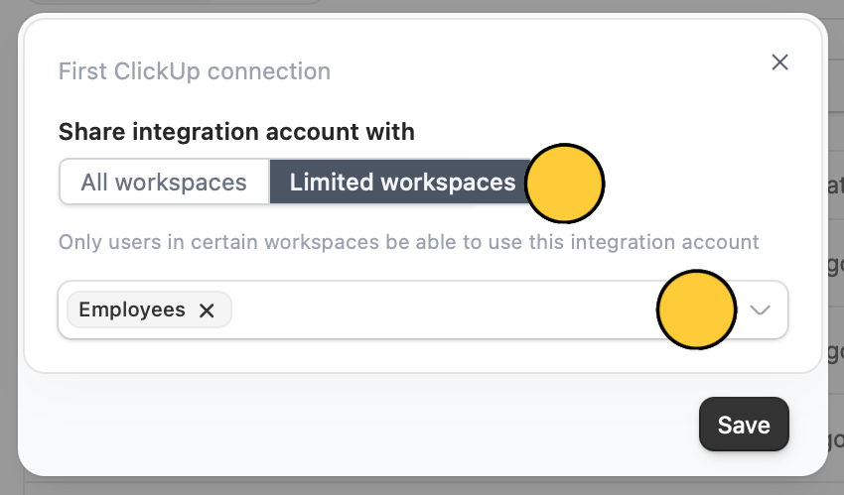Click the empty area of workspaces field
The image size is (844, 495).
pyautogui.click(x=442, y=309)
